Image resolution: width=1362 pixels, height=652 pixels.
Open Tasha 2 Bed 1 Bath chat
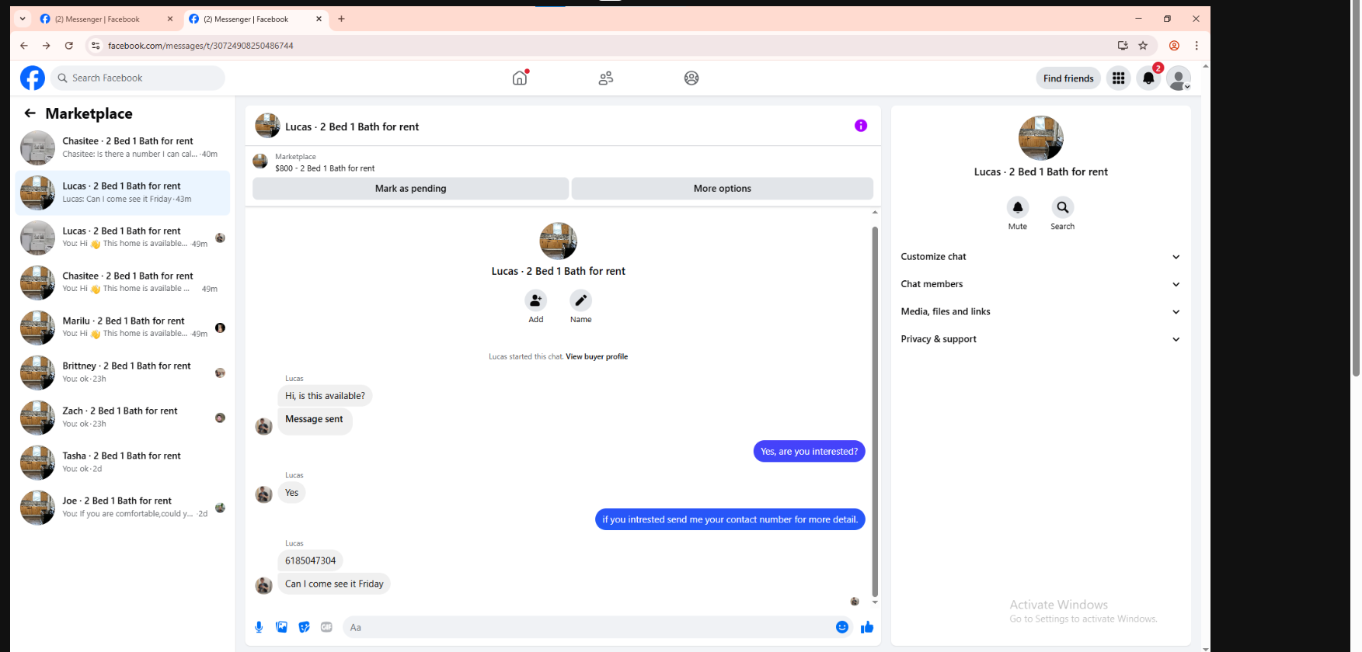point(123,463)
